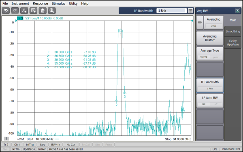
Task: Open the Stimulus menu
Action: tap(58, 3)
